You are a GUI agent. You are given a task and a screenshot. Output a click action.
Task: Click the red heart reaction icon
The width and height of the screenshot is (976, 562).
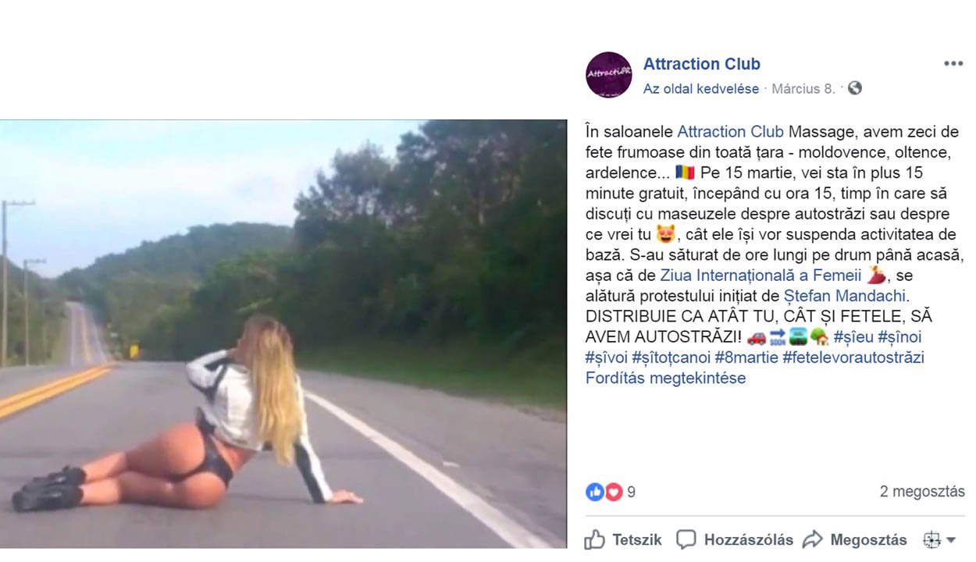(x=614, y=492)
